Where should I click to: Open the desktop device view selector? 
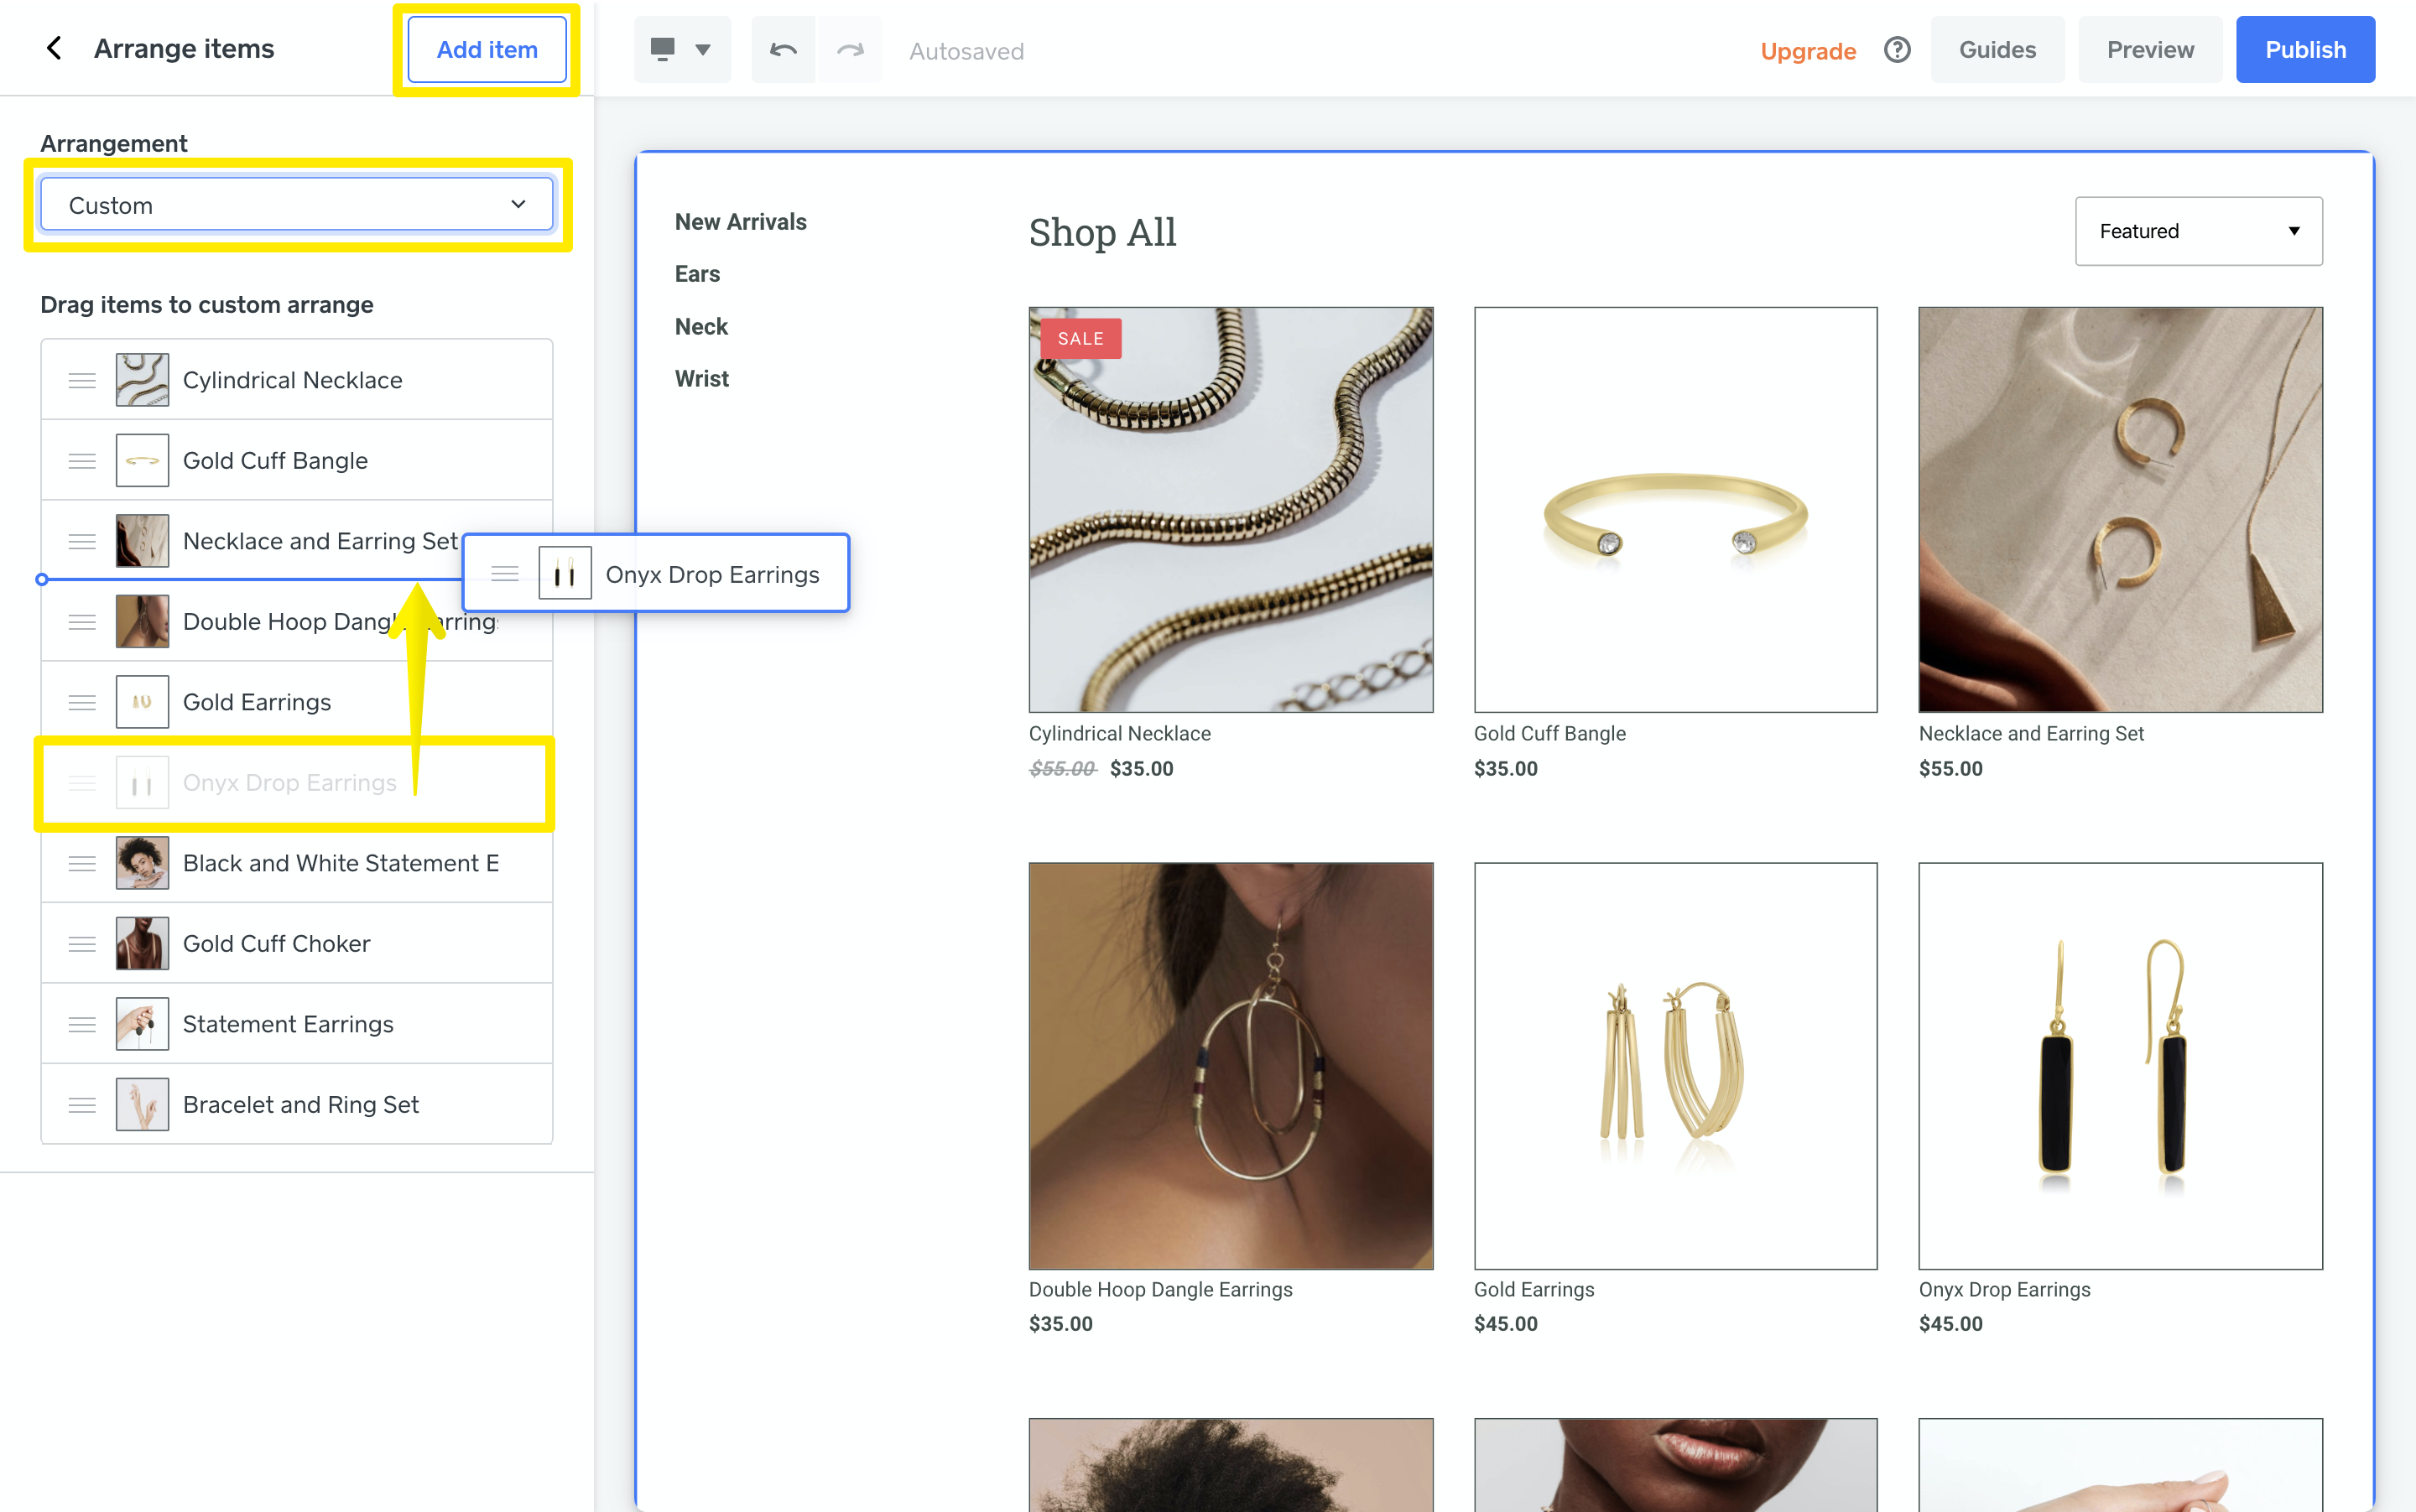click(681, 49)
